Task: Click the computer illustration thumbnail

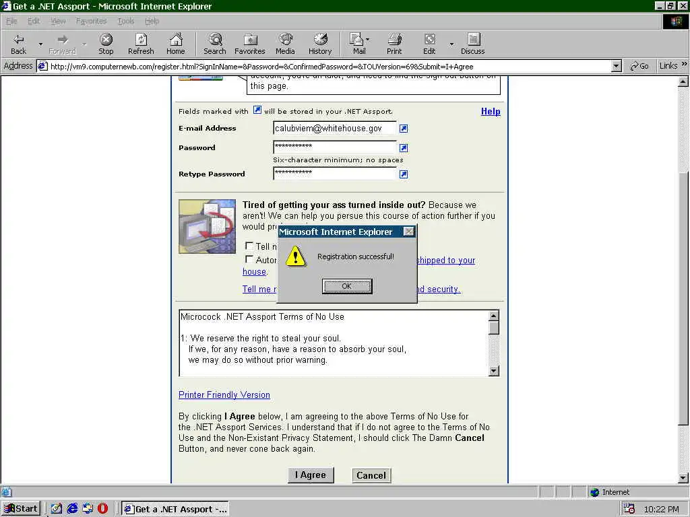Action: click(208, 226)
